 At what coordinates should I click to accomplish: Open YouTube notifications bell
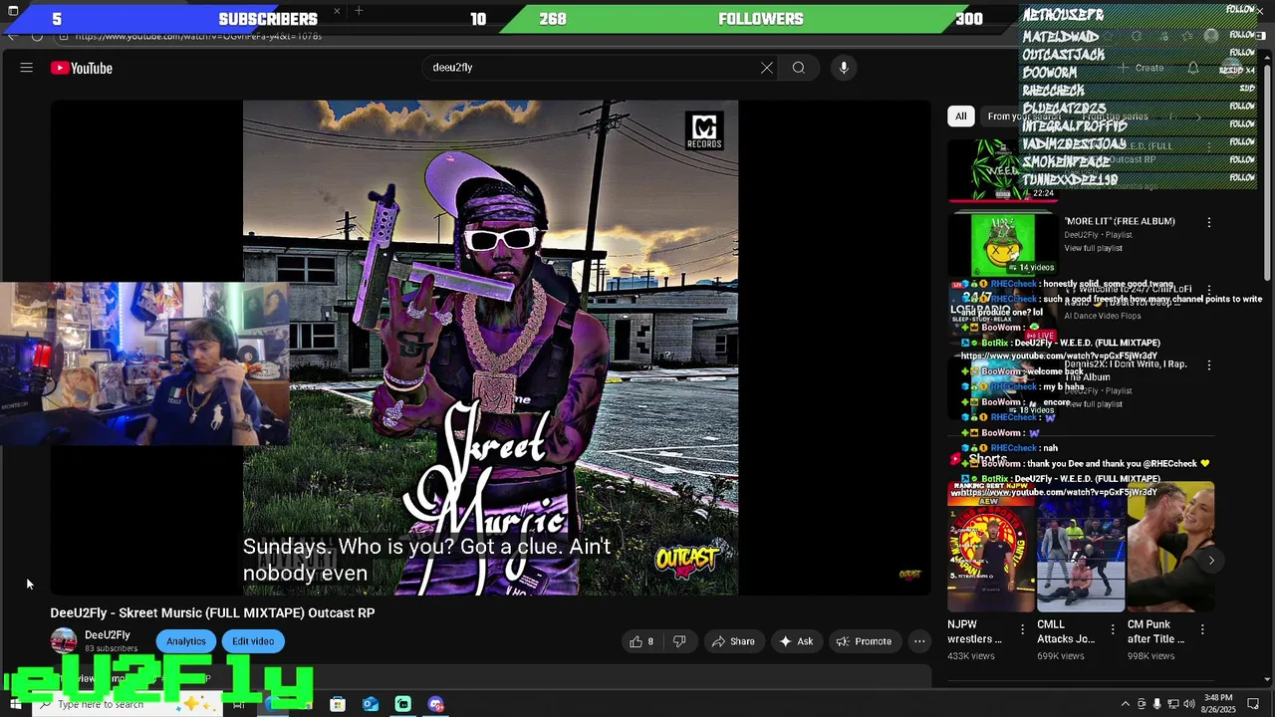(x=1193, y=68)
